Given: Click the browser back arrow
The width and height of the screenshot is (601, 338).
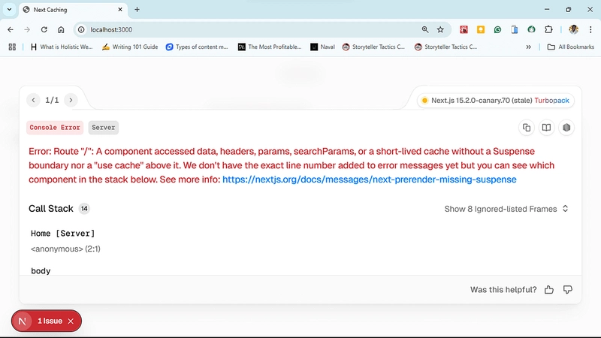Looking at the screenshot, I should tap(11, 29).
